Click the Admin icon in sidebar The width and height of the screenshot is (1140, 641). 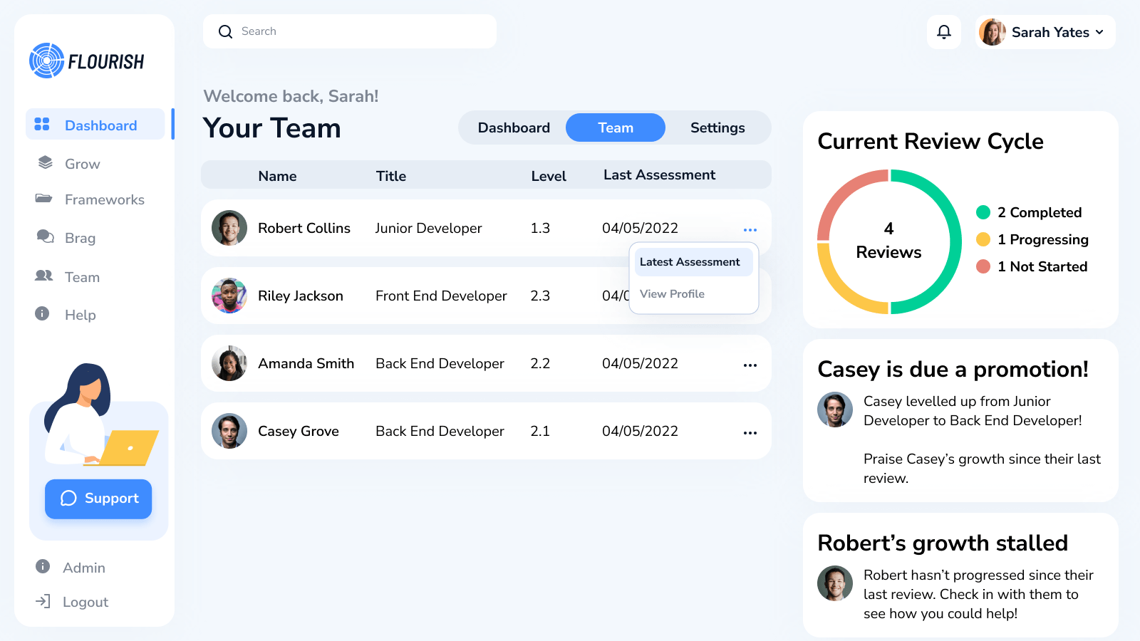coord(43,566)
